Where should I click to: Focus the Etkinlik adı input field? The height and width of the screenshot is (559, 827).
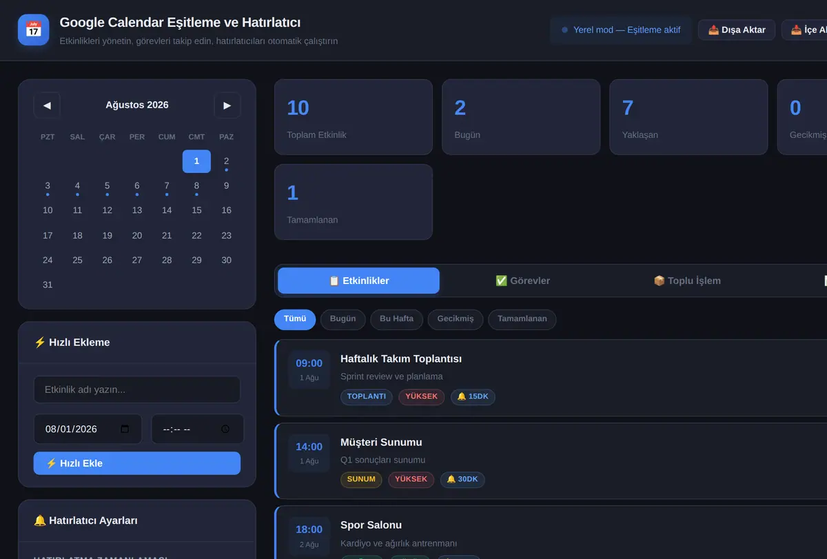137,389
